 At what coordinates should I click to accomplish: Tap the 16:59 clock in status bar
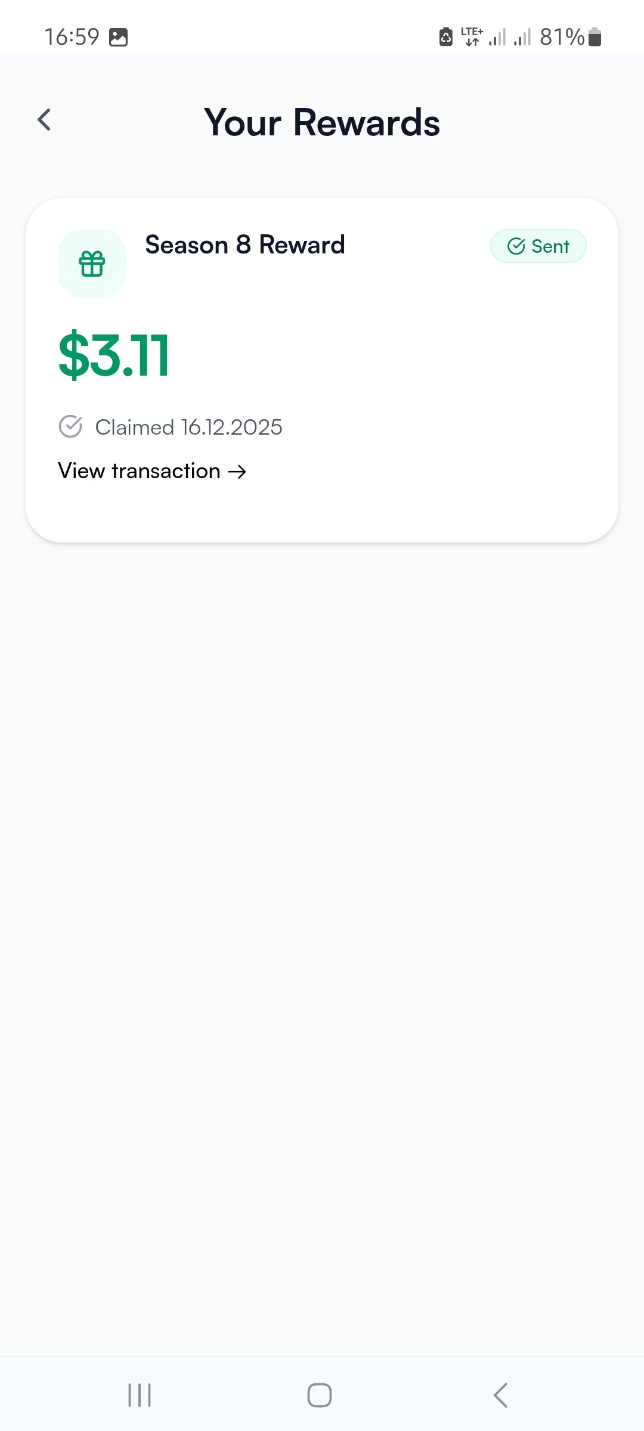tap(72, 37)
